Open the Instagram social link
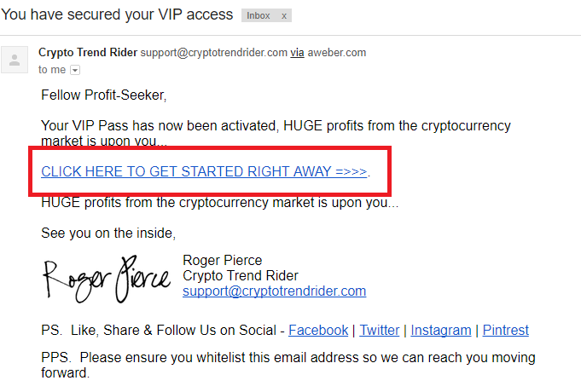Viewport: 581px width, 392px height. [x=441, y=330]
